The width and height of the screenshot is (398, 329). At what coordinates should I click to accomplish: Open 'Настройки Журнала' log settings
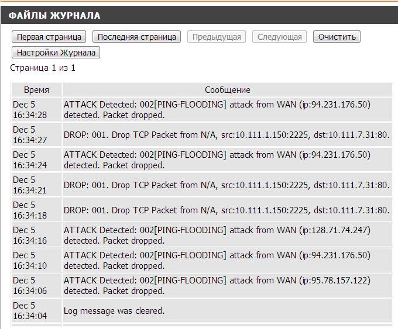(x=56, y=53)
